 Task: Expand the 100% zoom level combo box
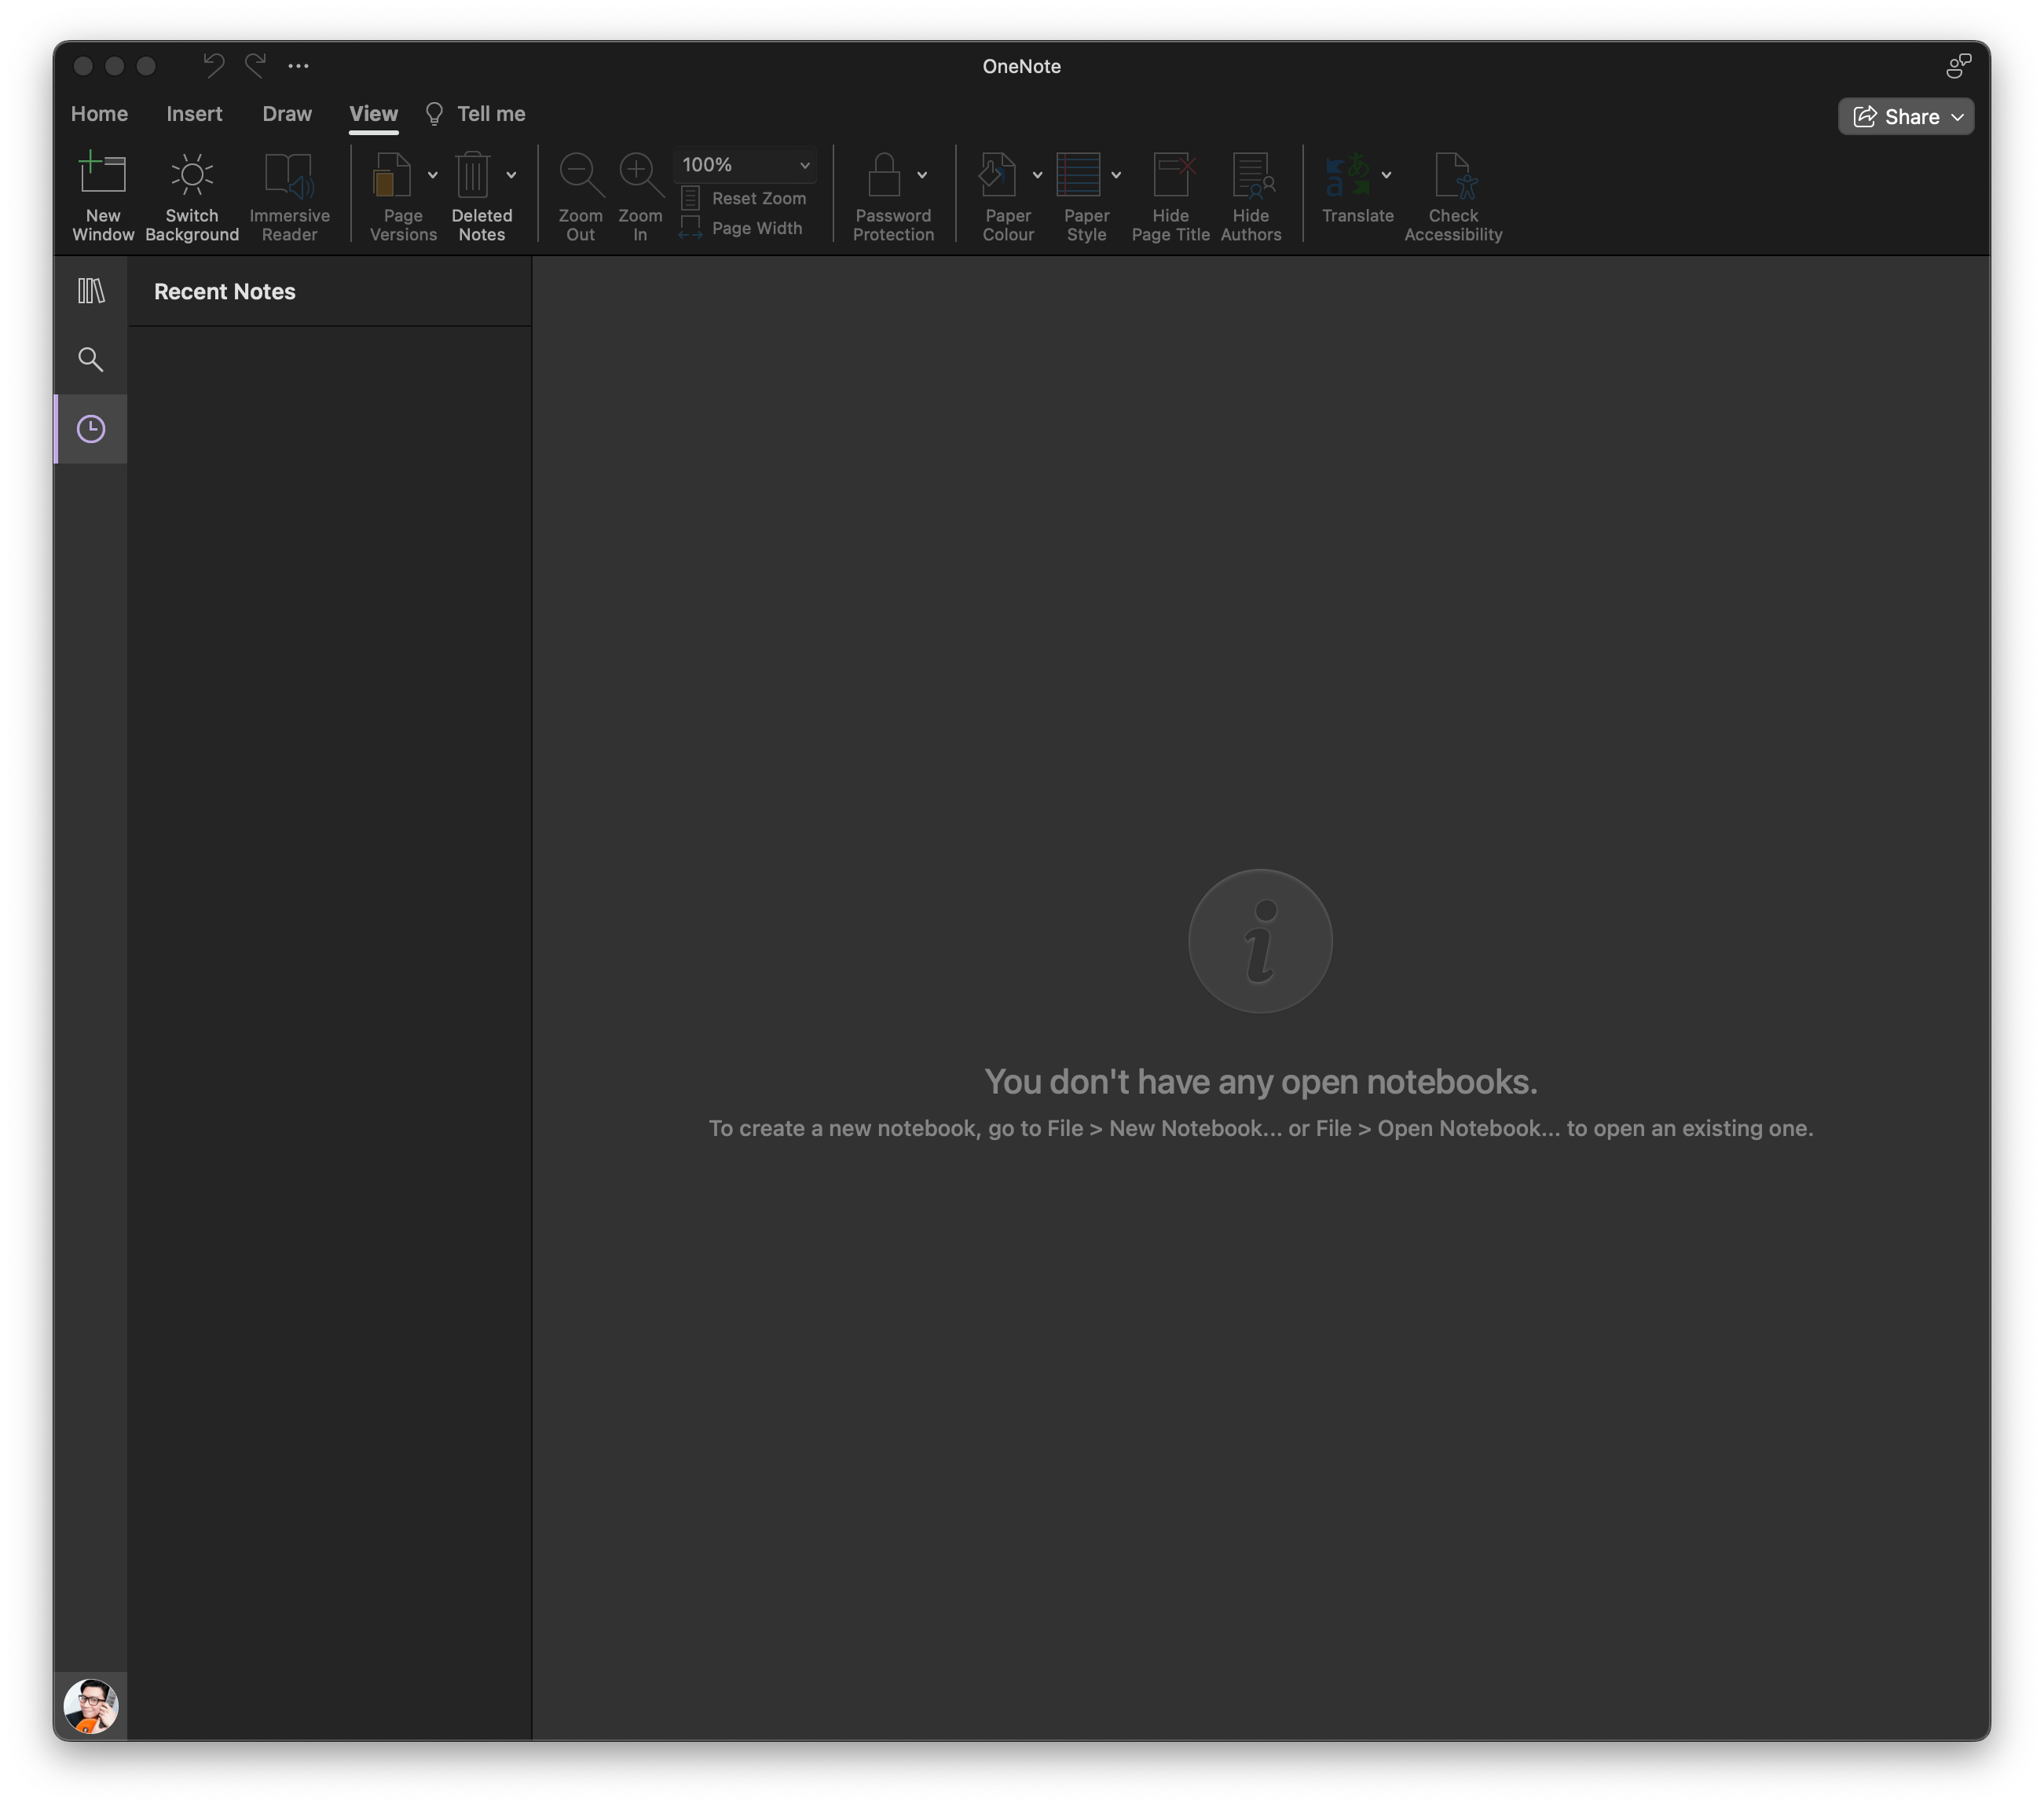pos(804,165)
